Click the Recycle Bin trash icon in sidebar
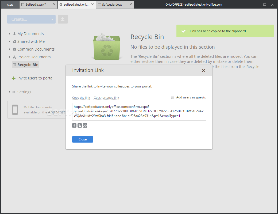278x214 pixels. click(x=14, y=65)
